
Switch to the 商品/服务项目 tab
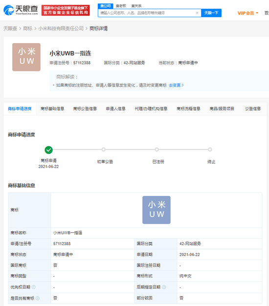pyautogui.click(x=222, y=109)
